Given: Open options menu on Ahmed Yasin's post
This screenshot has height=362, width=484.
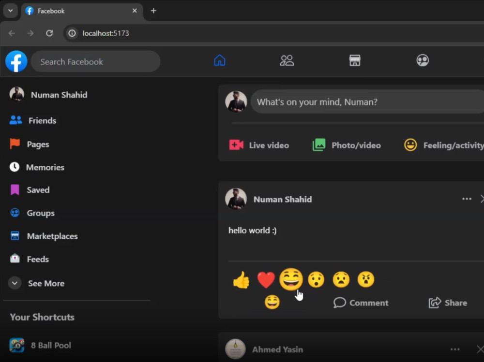Looking at the screenshot, I should (x=455, y=349).
